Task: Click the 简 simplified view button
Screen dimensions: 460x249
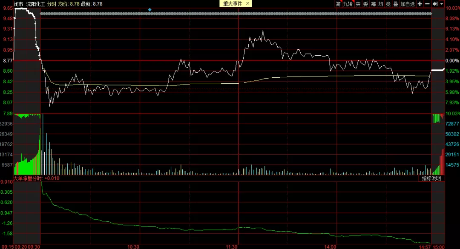Action: 338,4
